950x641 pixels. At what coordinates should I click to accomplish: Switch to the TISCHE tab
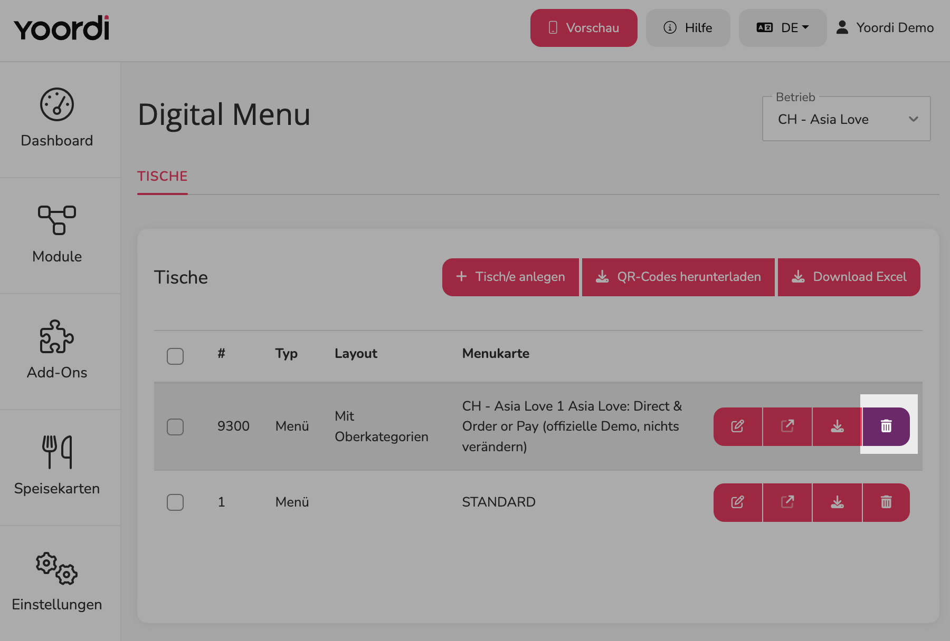tap(163, 176)
